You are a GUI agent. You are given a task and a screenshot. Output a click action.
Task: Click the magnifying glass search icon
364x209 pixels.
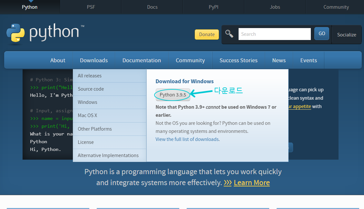[x=229, y=34]
